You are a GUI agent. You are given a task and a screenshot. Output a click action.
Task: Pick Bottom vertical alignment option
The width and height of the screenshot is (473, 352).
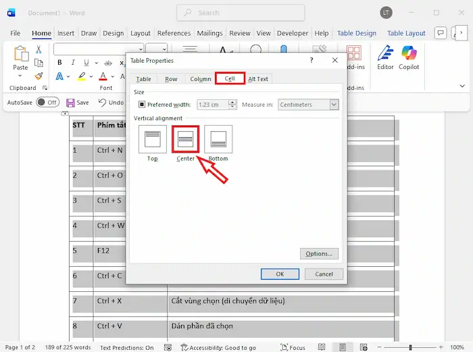click(218, 139)
